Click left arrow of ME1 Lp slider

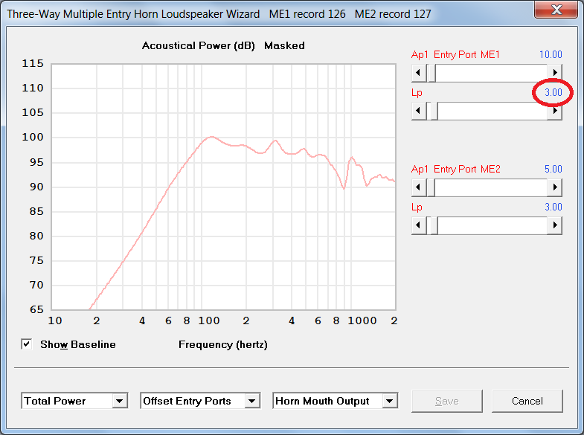pyautogui.click(x=419, y=111)
